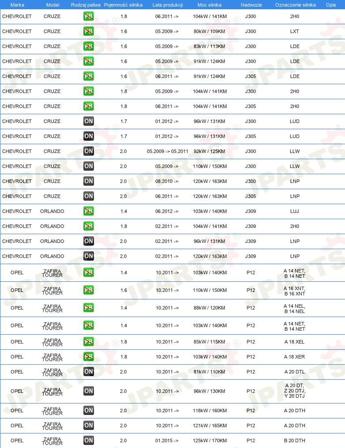The height and width of the screenshot is (448, 345).
Task: Click diesel ON icon in Zafira Tourer 121kW / 165KM row
Action: tap(89, 426)
